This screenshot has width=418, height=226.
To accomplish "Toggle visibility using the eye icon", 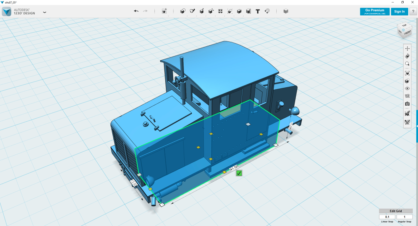I will (x=407, y=88).
